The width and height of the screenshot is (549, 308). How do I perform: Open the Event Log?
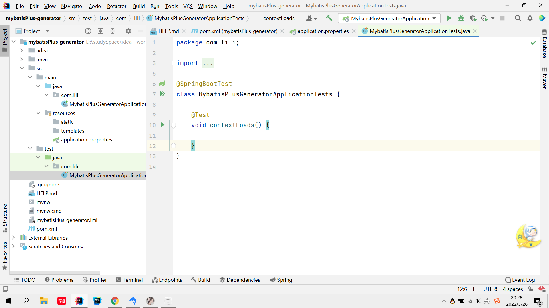click(x=520, y=280)
